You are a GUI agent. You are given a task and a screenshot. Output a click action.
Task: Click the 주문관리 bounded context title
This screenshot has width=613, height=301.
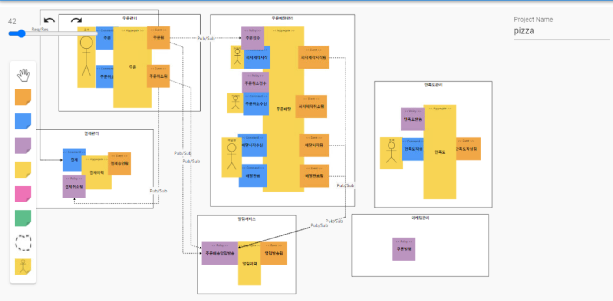[129, 18]
